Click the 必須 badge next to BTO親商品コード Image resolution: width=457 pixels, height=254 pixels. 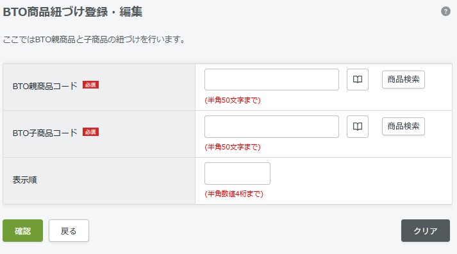[x=90, y=85]
